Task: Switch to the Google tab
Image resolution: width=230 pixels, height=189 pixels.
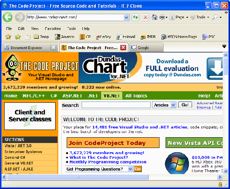Action: 146,48
